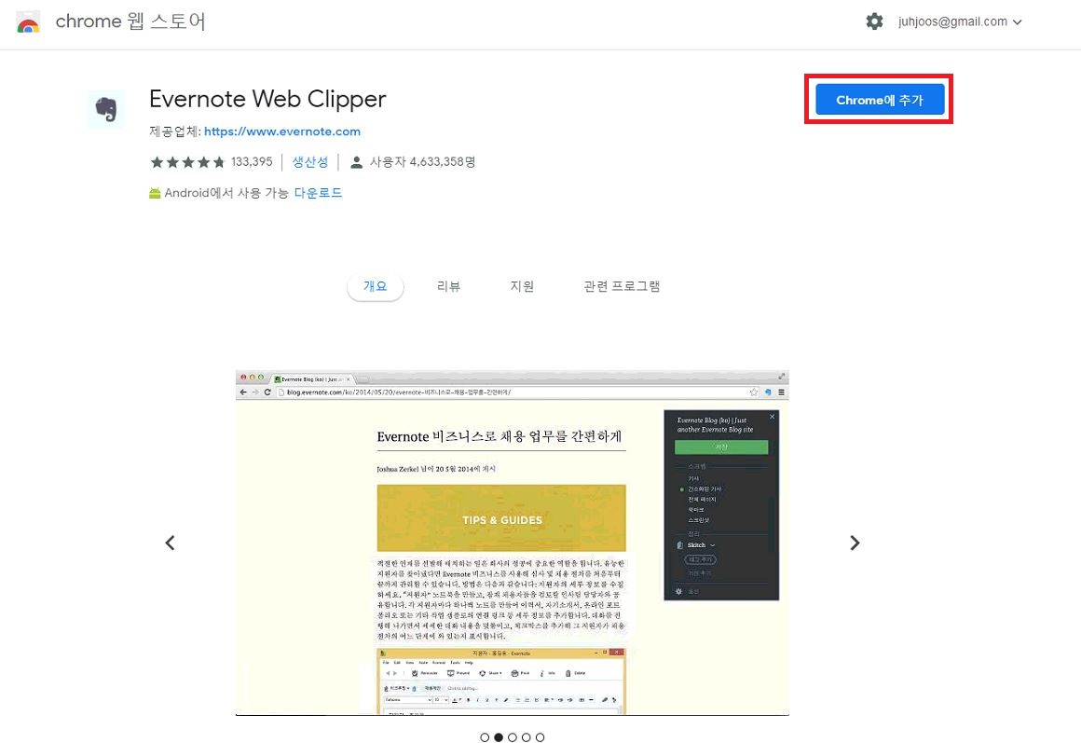This screenshot has height=743, width=1081.
Task: Select the fourth carousel page dot
Action: (x=526, y=737)
